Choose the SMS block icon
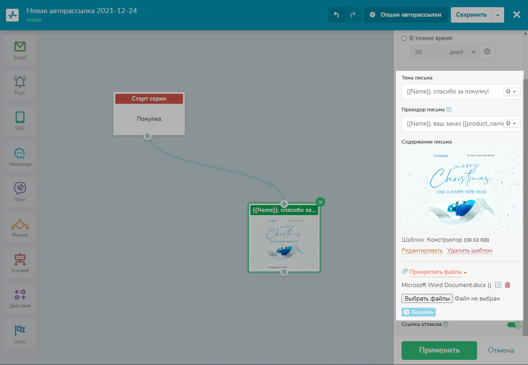528x365 pixels. pos(20,121)
